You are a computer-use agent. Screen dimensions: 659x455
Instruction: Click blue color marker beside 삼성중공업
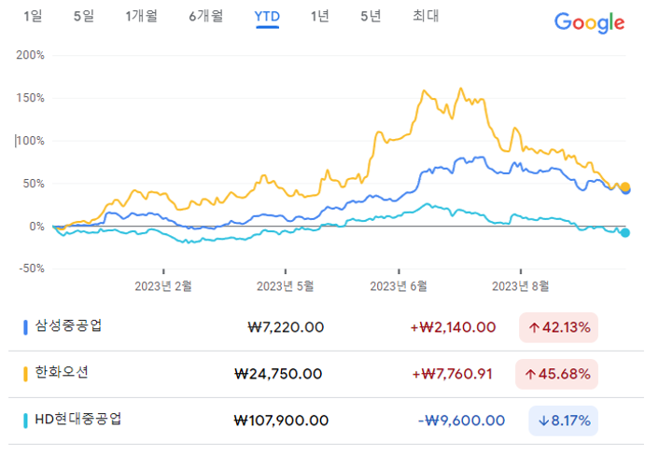pyautogui.click(x=25, y=327)
